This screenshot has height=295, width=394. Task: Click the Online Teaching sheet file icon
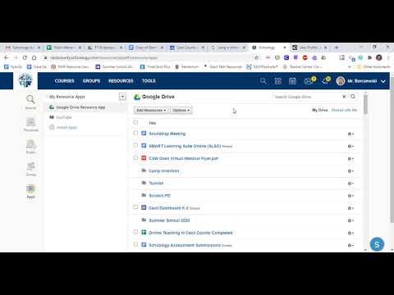point(144,232)
